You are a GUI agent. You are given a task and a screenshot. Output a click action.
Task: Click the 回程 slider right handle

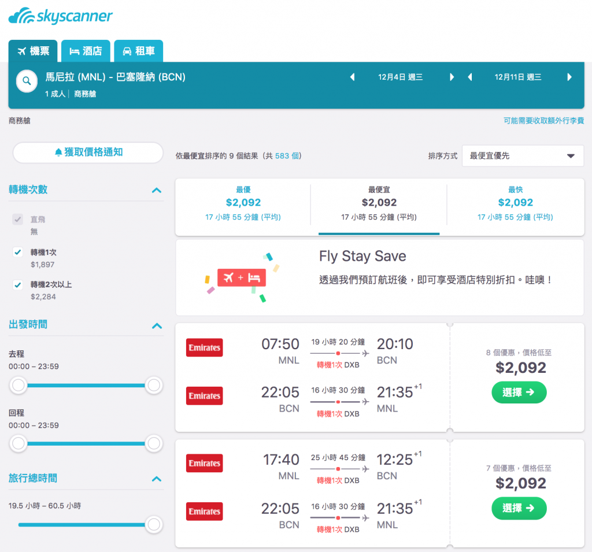coord(154,443)
